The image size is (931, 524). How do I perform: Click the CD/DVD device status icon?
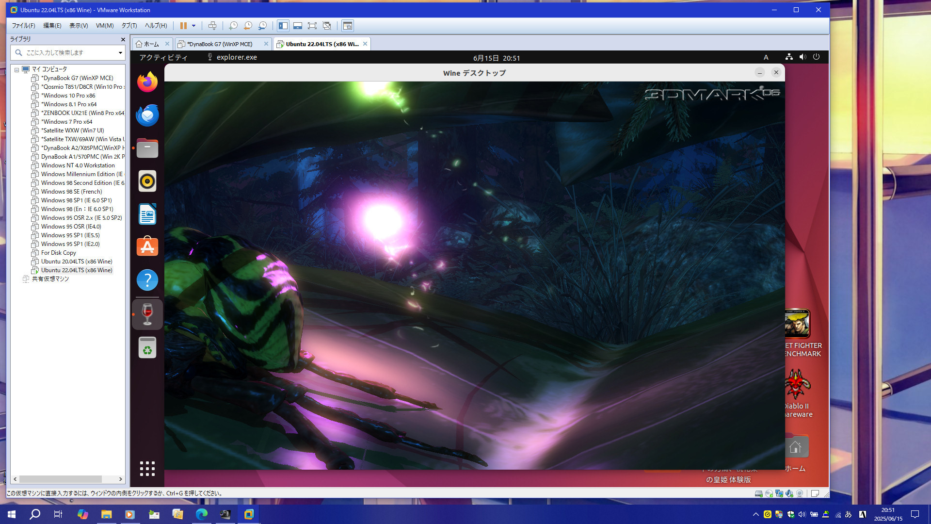click(769, 493)
